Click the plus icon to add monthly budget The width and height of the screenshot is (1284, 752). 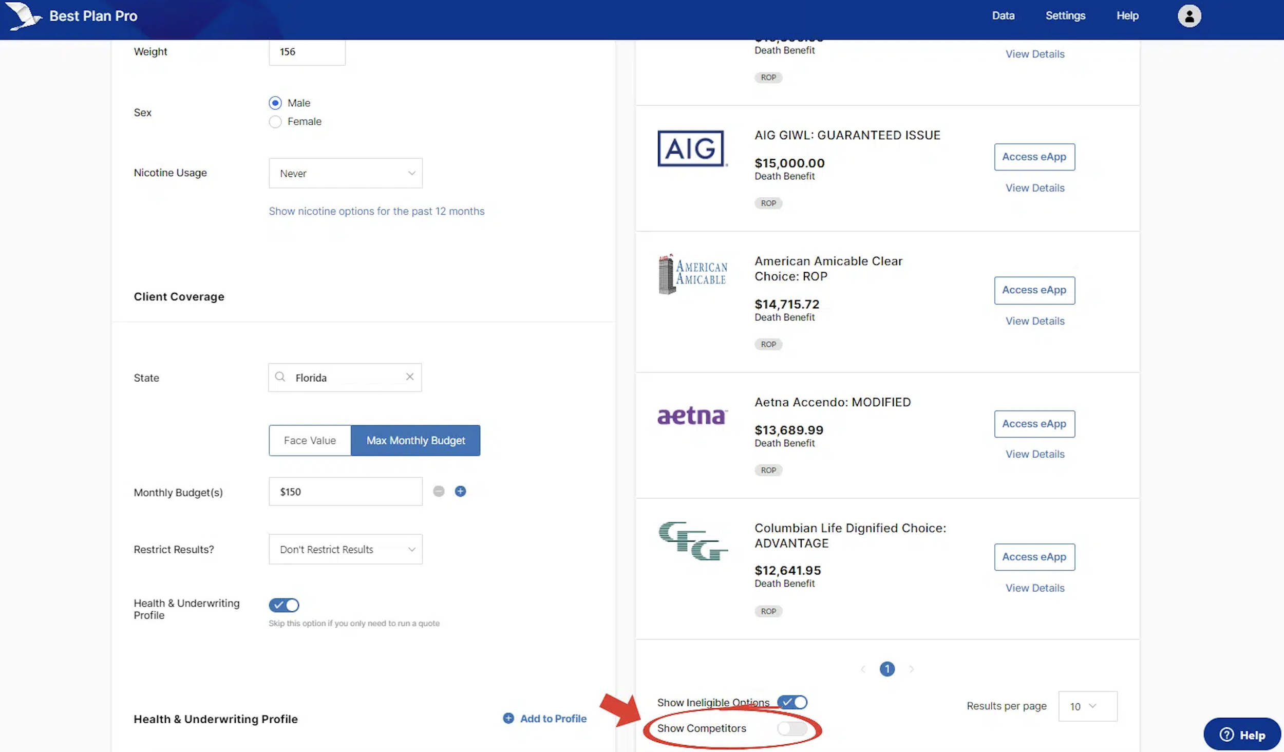[x=460, y=492]
